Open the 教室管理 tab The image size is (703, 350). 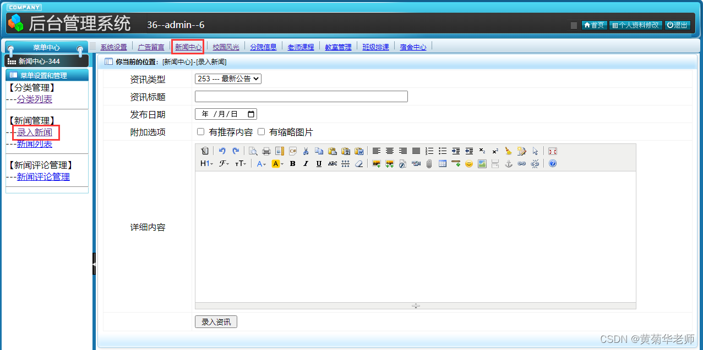click(x=338, y=47)
